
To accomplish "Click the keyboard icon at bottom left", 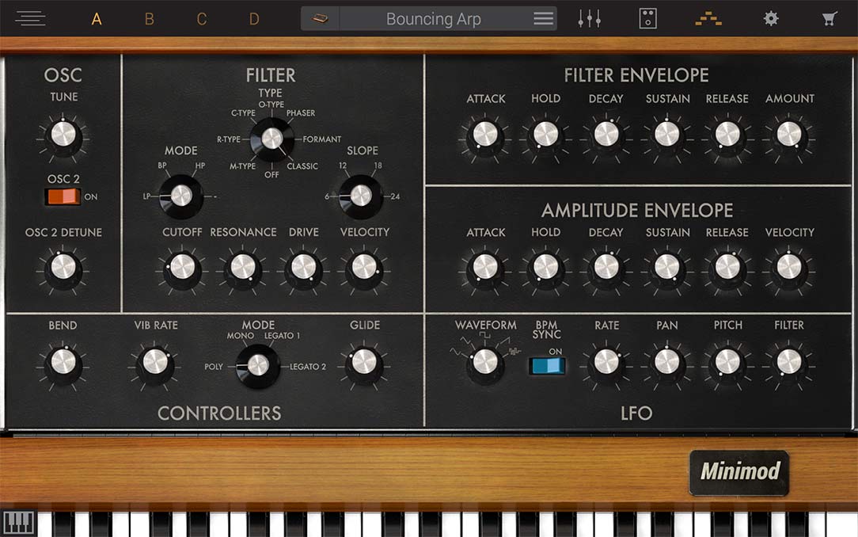I will pos(18,524).
